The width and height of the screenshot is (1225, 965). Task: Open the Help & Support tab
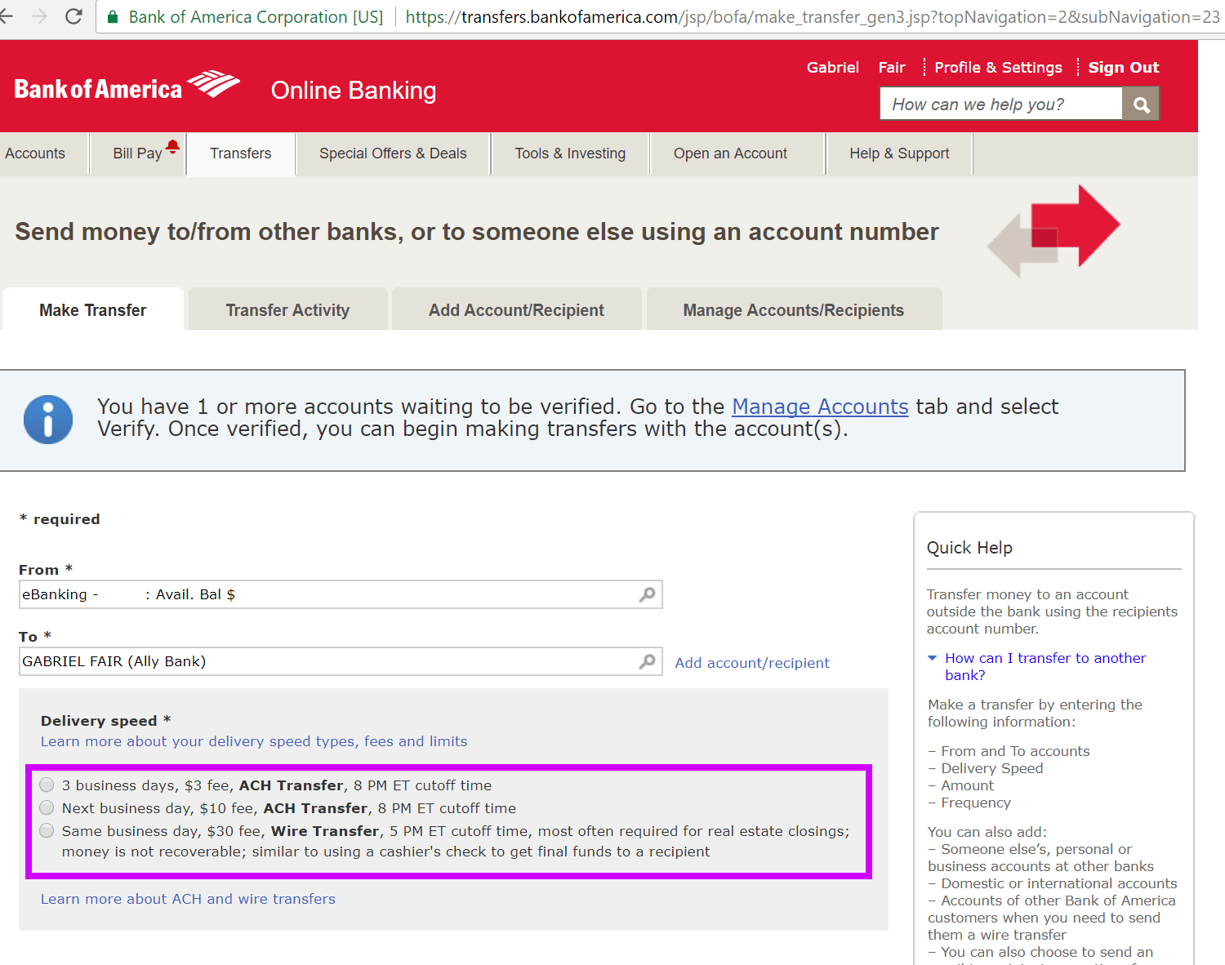click(x=899, y=153)
